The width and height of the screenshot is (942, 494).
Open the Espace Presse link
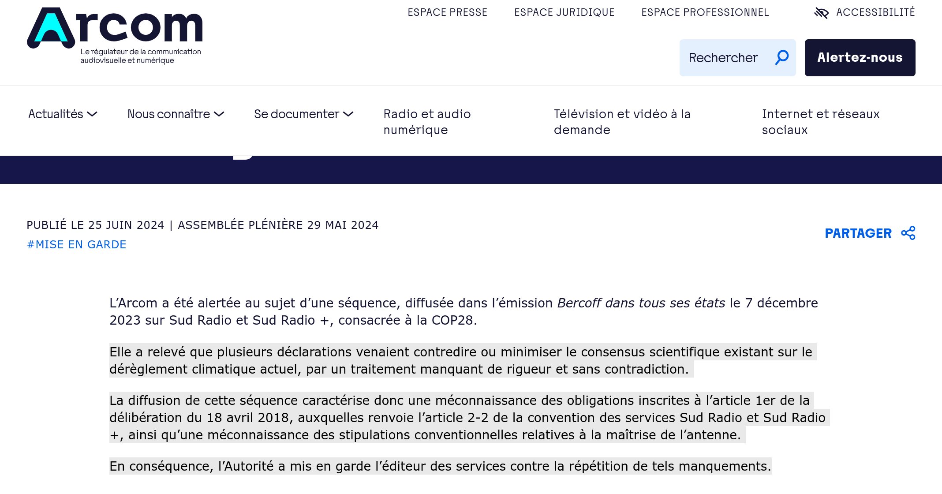447,12
